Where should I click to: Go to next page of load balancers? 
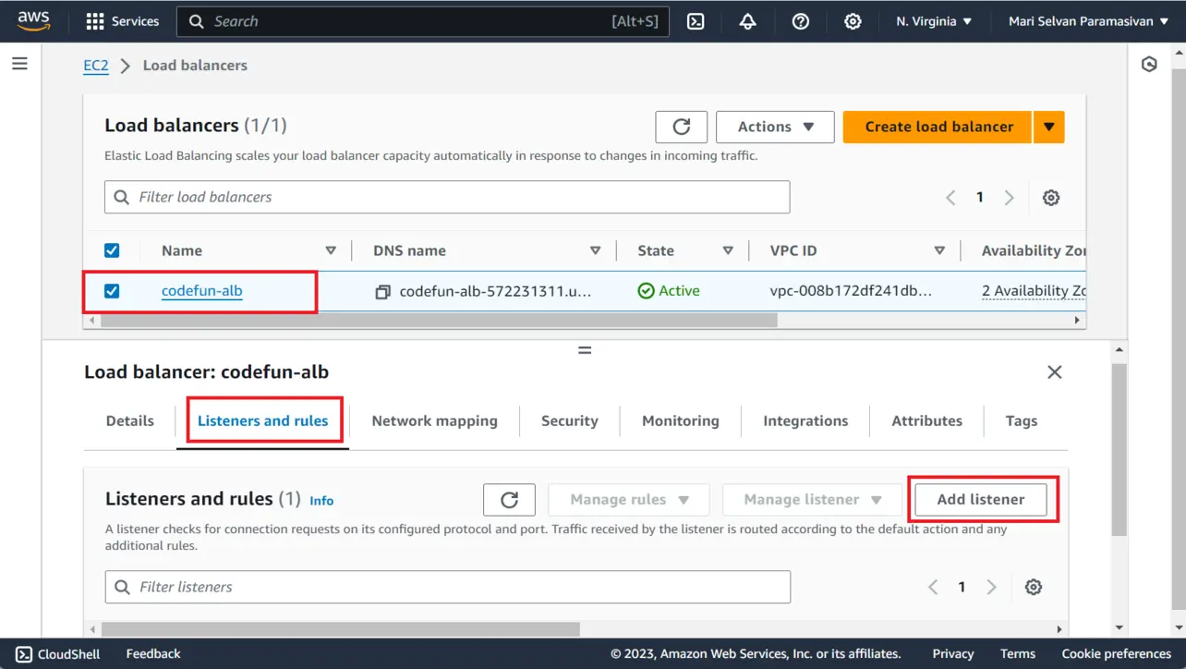tap(1009, 198)
